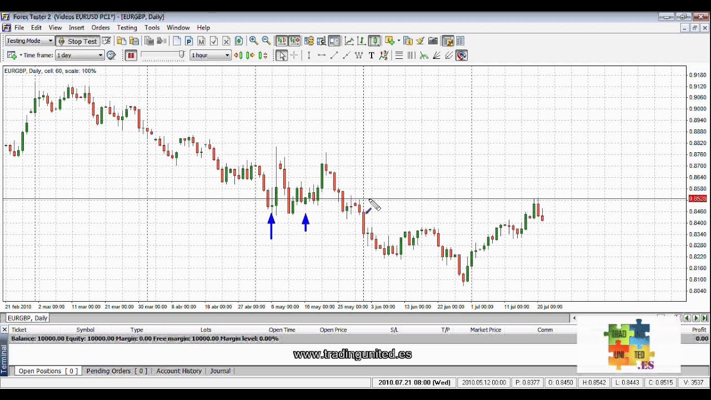Image resolution: width=711 pixels, height=400 pixels.
Task: Click the add indicator icon
Action: click(389, 41)
